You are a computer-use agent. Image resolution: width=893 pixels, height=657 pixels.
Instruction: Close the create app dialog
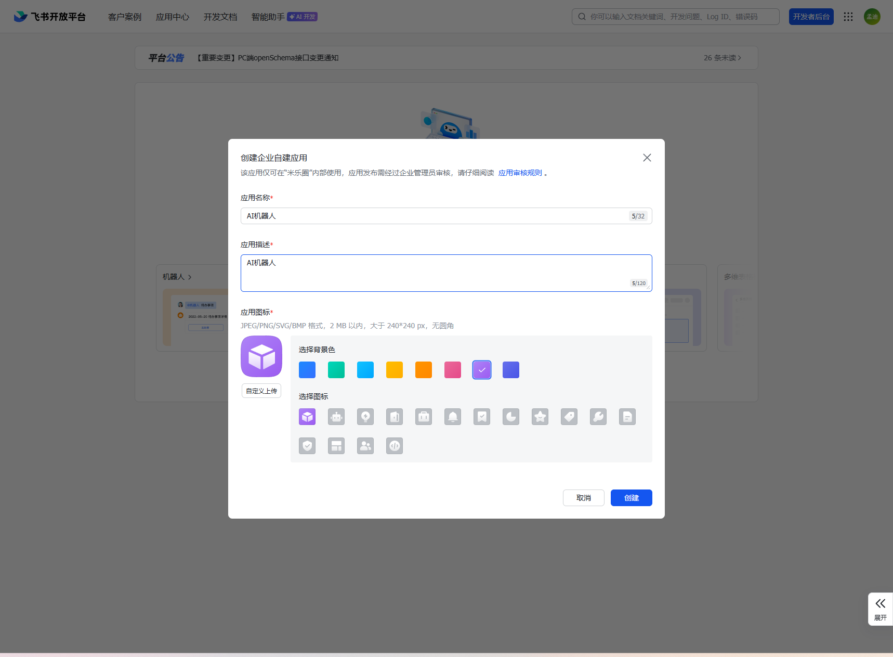[x=647, y=158]
